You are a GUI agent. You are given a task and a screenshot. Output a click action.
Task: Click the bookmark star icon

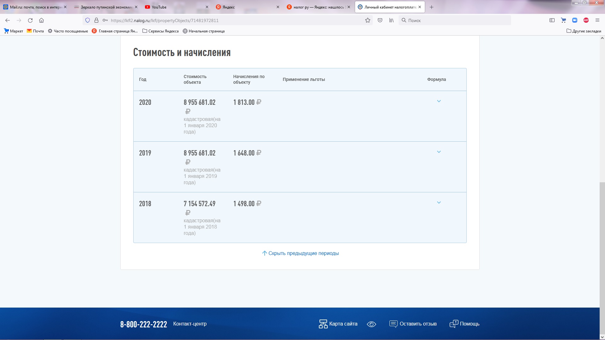[367, 20]
